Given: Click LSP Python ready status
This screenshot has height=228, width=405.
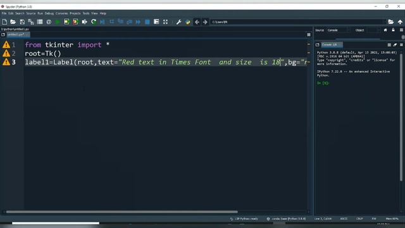Looking at the screenshot, I should click(x=244, y=218).
